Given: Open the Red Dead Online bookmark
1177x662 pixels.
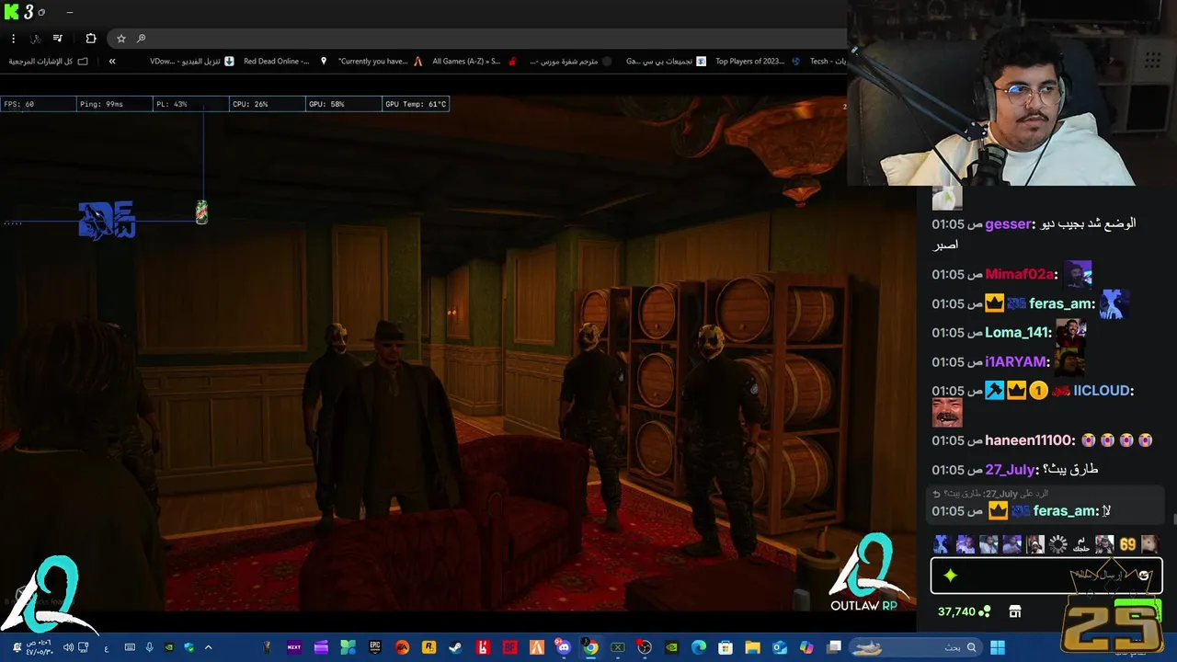Looking at the screenshot, I should click(286, 62).
